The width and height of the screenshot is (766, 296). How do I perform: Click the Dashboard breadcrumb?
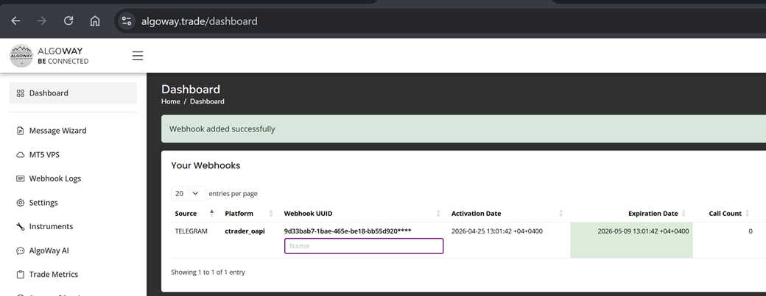click(207, 101)
